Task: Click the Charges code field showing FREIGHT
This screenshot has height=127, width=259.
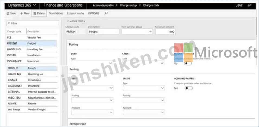Action: 75,32
